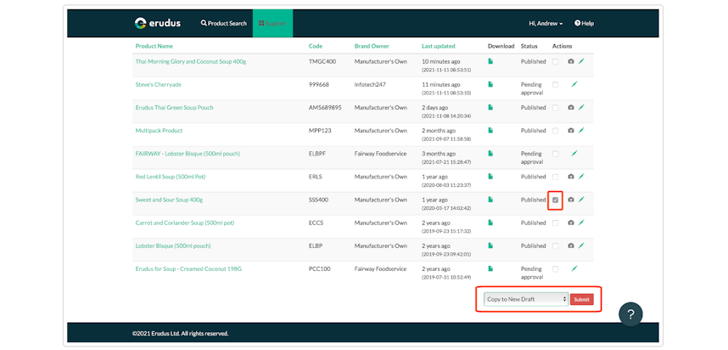Click camera icon for Multipack Product

[571, 131]
